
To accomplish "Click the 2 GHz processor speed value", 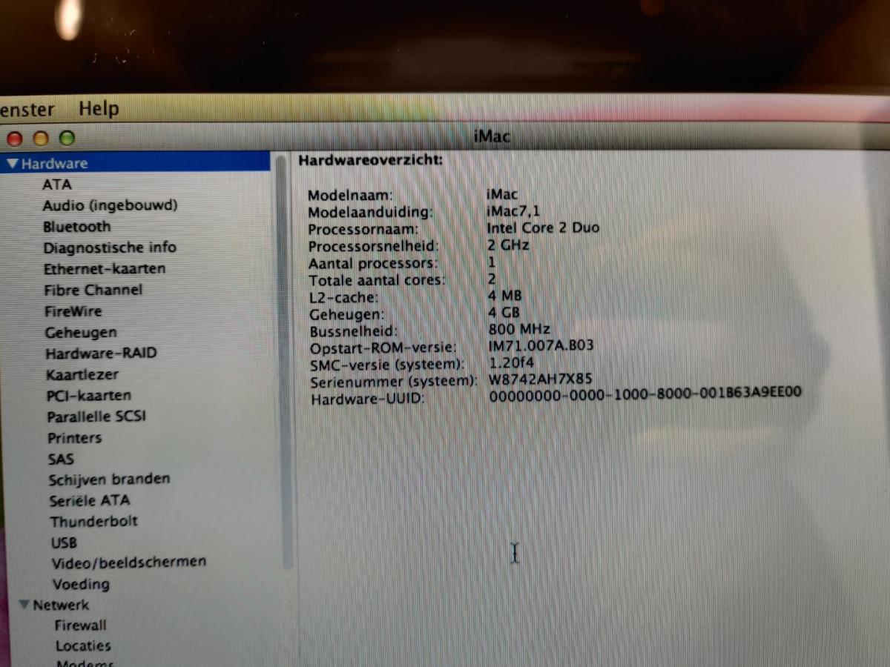I will tap(508, 245).
